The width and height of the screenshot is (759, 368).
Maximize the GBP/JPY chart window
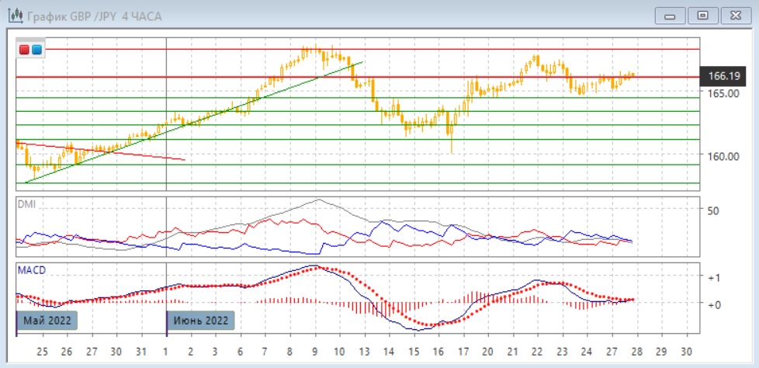703,15
